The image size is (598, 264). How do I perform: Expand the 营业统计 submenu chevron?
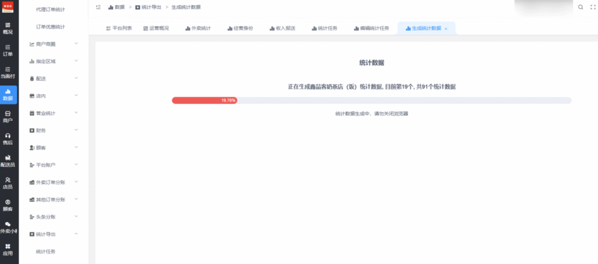click(77, 113)
